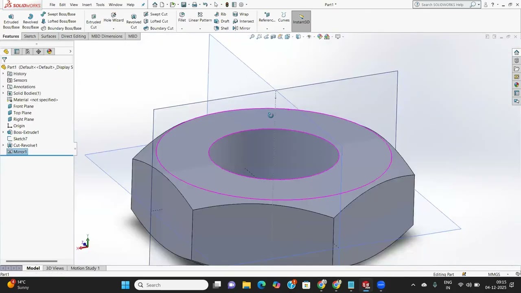
Task: Activate the Extruded Cut tool
Action: tap(94, 22)
